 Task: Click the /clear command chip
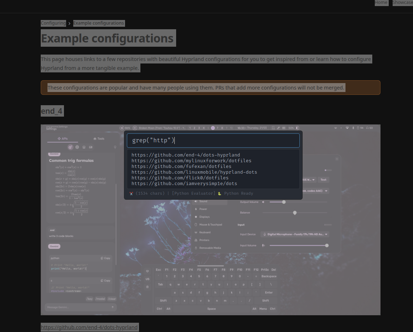coord(112,299)
